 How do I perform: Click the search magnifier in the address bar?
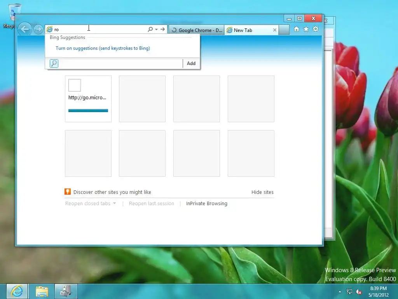pos(150,30)
